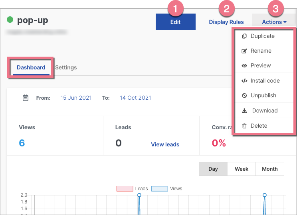
Task: Open the Display Rules link
Action: point(226,22)
